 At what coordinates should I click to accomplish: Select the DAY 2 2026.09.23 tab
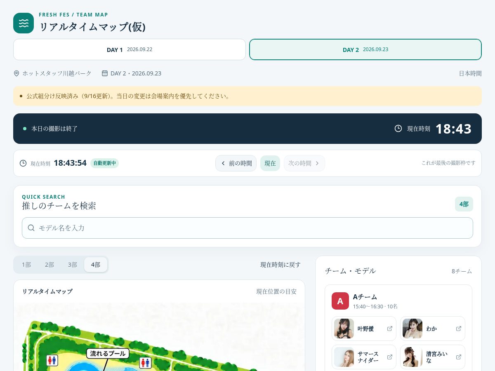pyautogui.click(x=365, y=49)
